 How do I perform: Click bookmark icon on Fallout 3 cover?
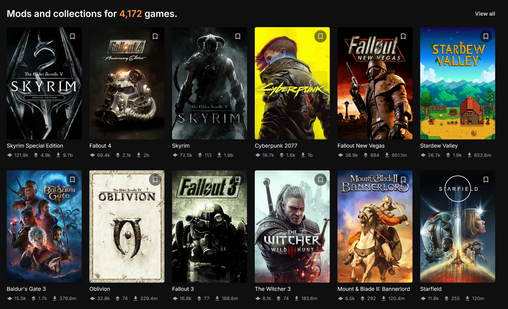[238, 180]
